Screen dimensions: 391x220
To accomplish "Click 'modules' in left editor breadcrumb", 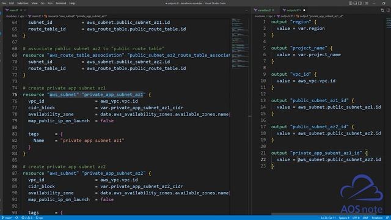I will pos(11,16).
